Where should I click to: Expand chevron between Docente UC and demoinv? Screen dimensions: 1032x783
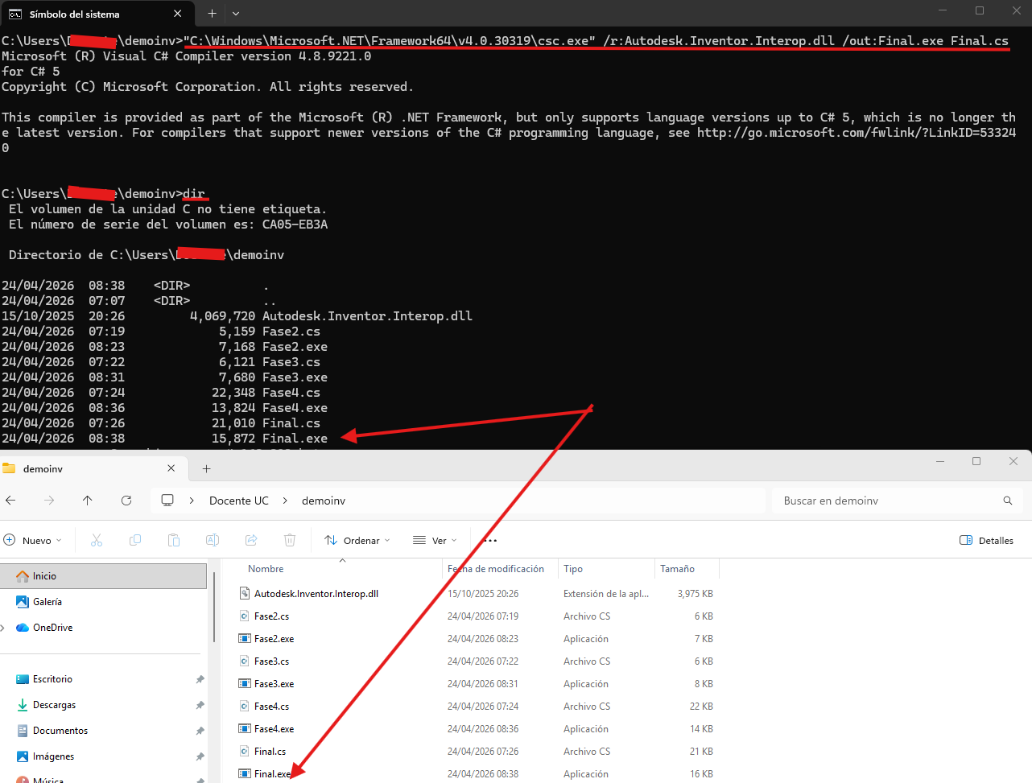click(x=285, y=501)
